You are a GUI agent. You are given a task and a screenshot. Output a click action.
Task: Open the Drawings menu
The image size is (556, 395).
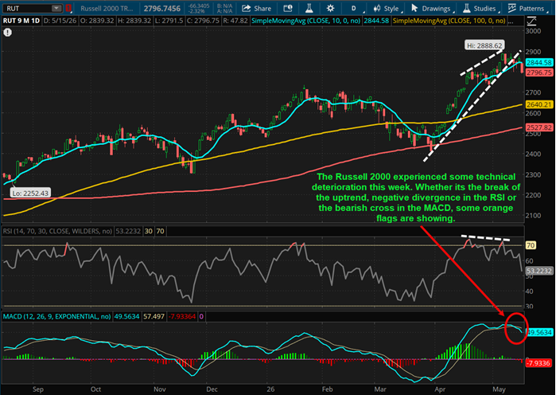[x=432, y=9]
